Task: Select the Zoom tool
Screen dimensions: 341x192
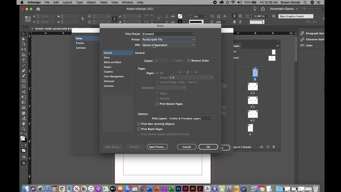Action: tap(23, 129)
